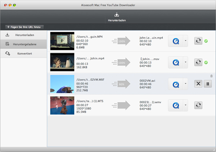Select the Heruntergeladene sidebar tab
The image size is (216, 152).
coord(23,44)
